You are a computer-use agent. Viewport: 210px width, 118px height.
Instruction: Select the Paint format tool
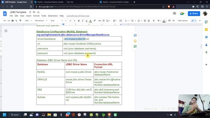(x=20, y=21)
